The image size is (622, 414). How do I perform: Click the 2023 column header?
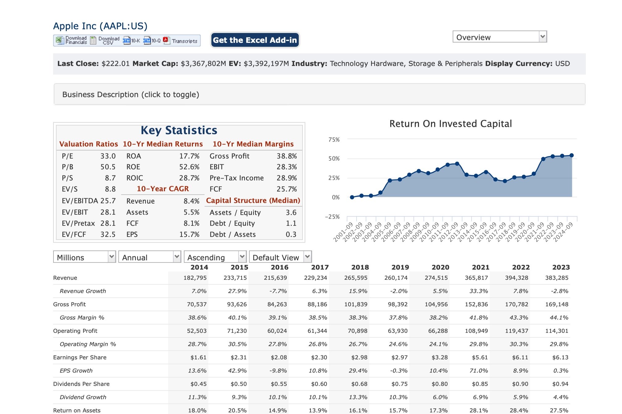(x=561, y=267)
